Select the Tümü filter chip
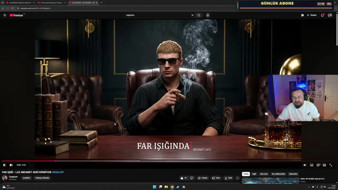The image size is (338, 190). click(x=246, y=174)
